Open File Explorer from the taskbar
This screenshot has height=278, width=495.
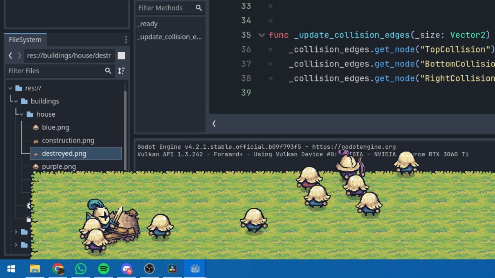click(x=35, y=269)
